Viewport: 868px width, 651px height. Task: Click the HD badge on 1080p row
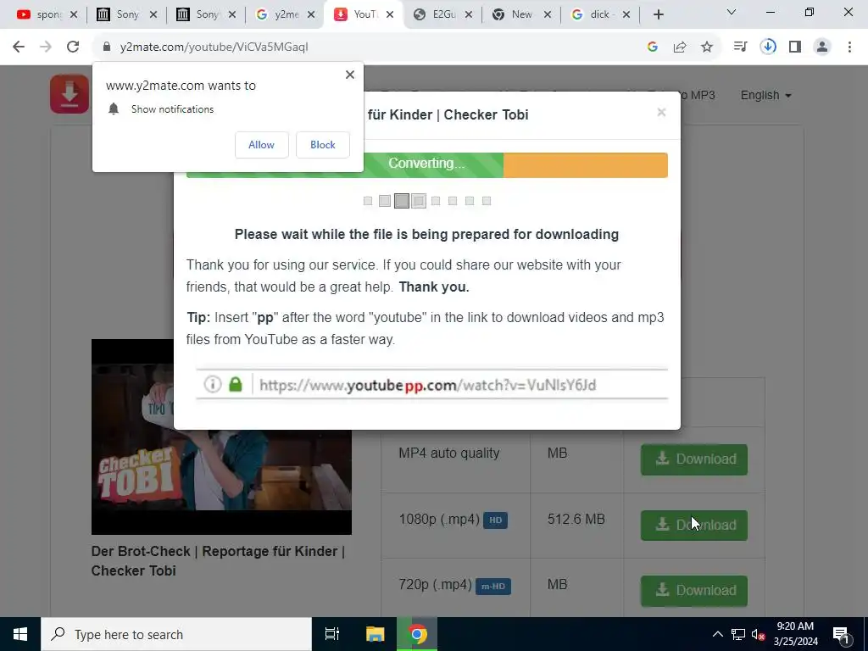495,520
